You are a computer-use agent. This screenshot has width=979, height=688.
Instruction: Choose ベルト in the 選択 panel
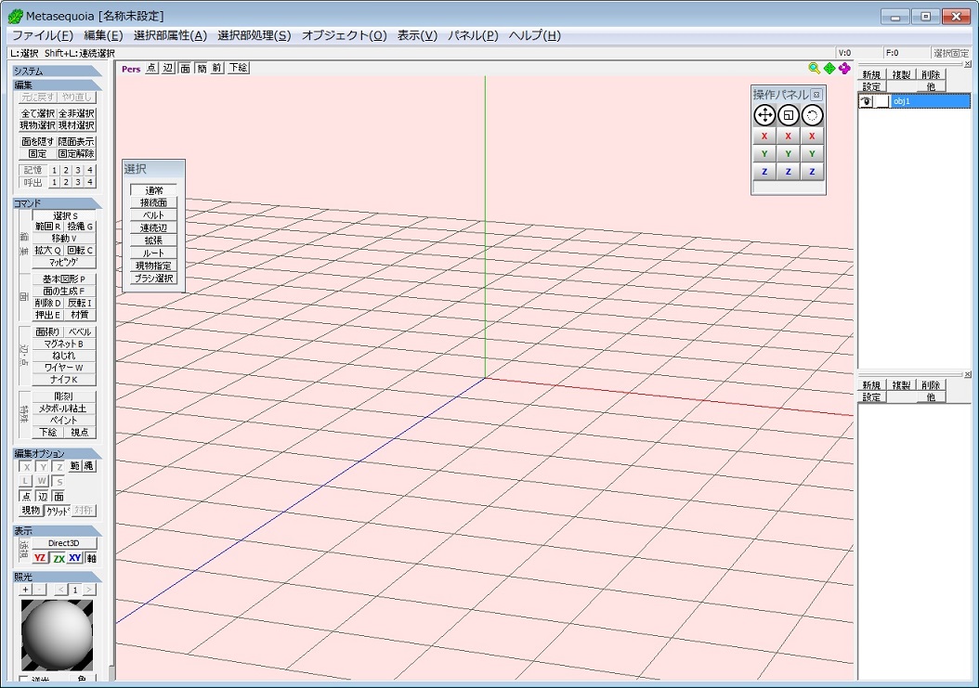point(153,215)
